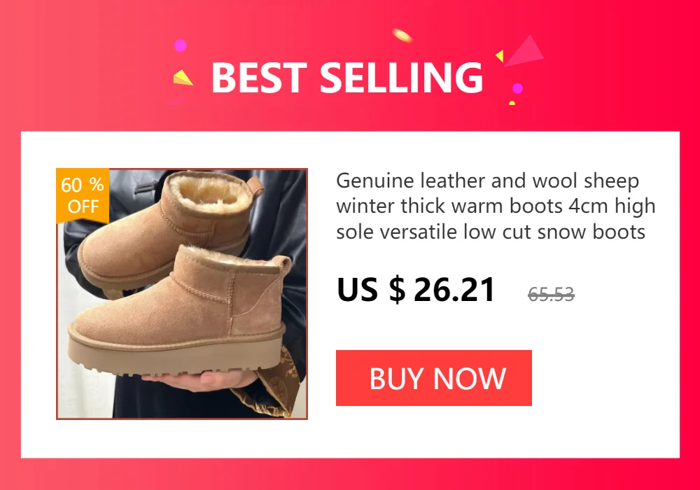Click the magenta dot left of BEST
The width and height of the screenshot is (700, 490).
[180, 45]
